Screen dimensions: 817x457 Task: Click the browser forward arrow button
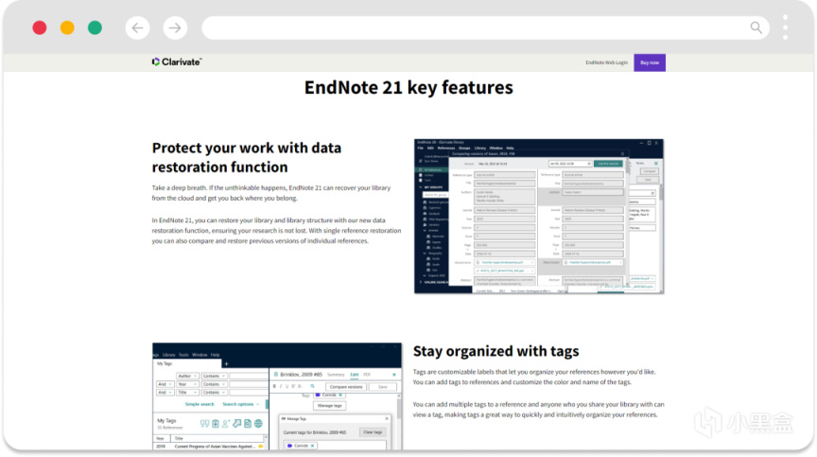pos(175,27)
